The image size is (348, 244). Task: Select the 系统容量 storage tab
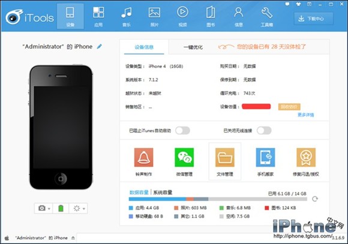pyautogui.click(x=163, y=192)
